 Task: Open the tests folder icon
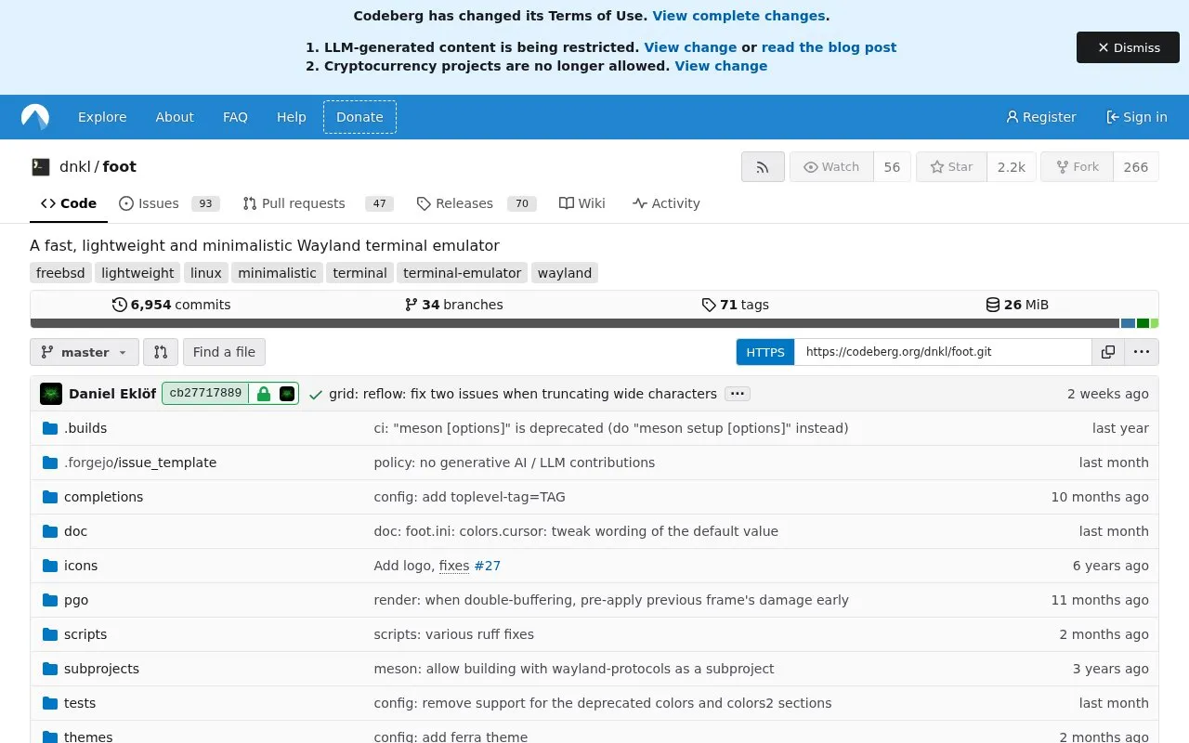pyautogui.click(x=50, y=703)
